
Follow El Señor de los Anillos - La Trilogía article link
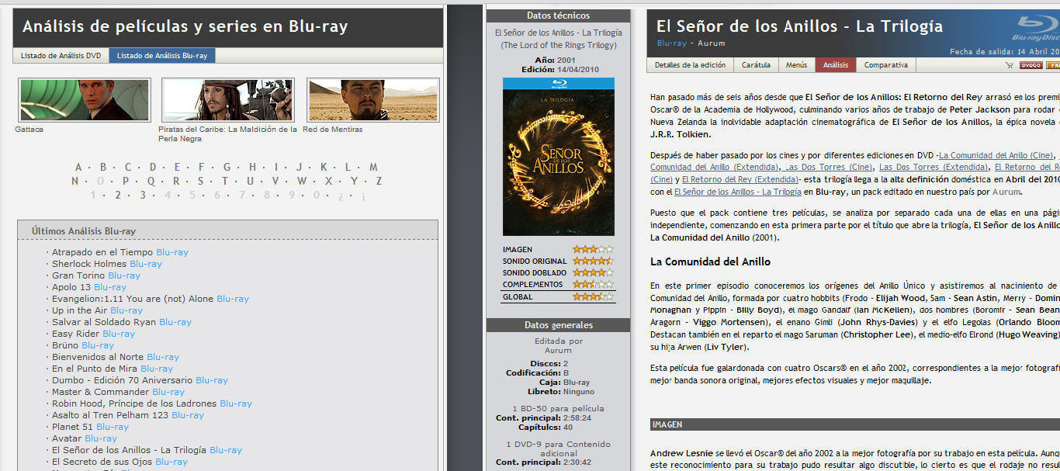tap(737, 192)
